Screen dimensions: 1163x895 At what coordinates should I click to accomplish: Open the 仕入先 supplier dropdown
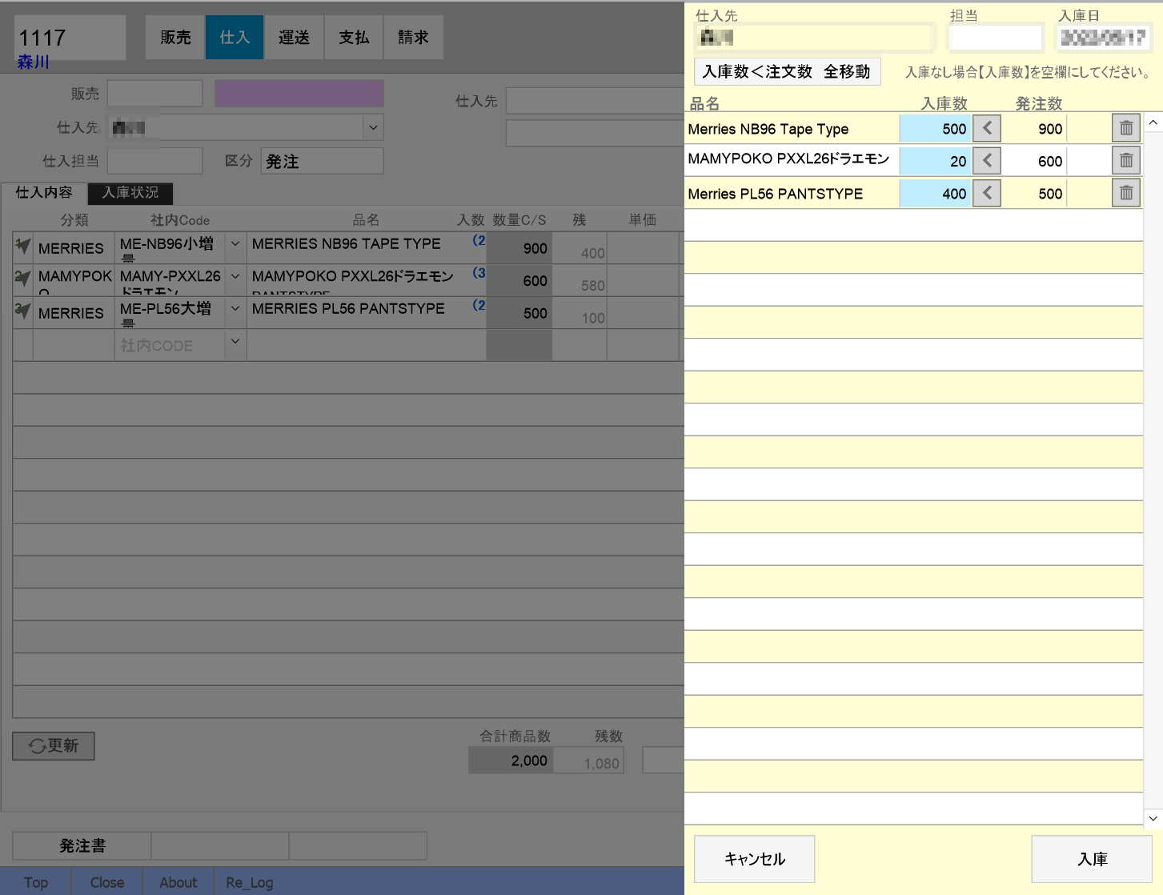(x=373, y=127)
